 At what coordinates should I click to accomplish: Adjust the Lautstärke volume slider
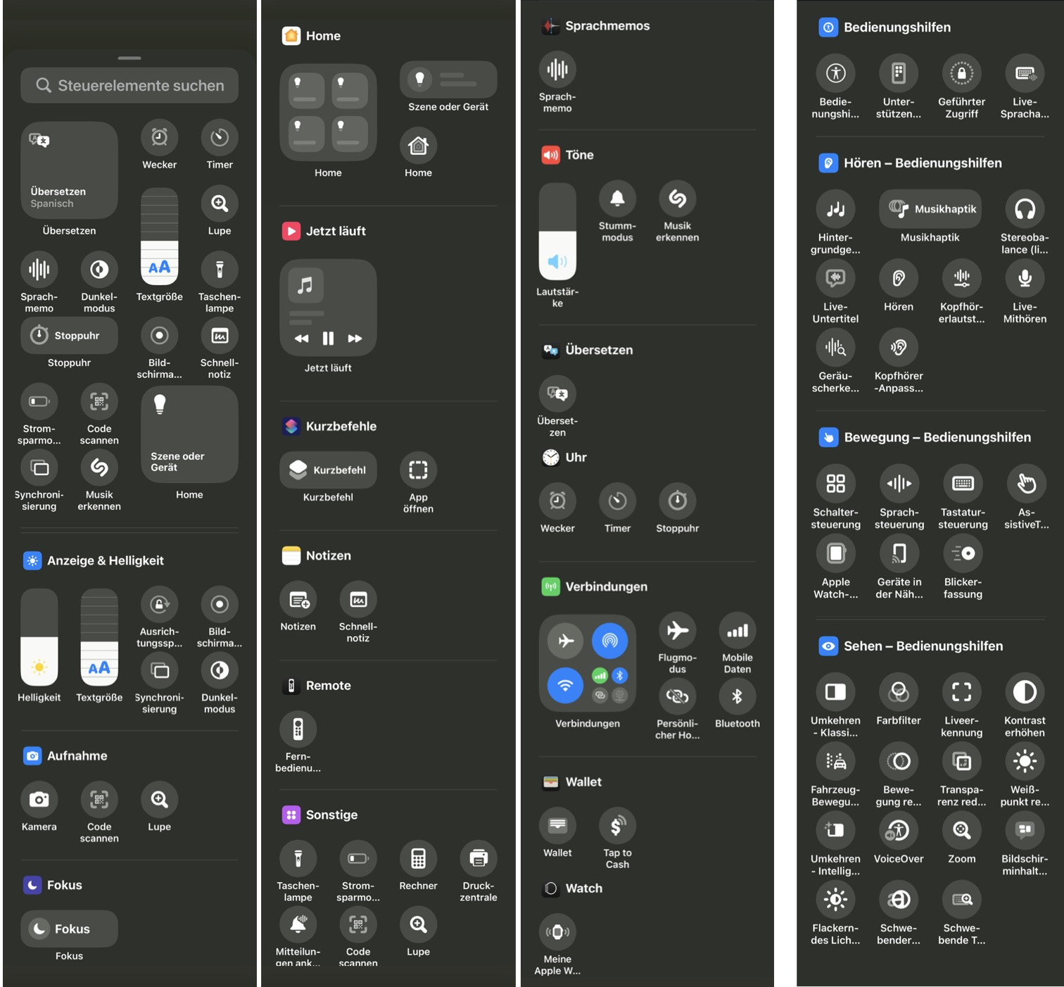point(557,232)
